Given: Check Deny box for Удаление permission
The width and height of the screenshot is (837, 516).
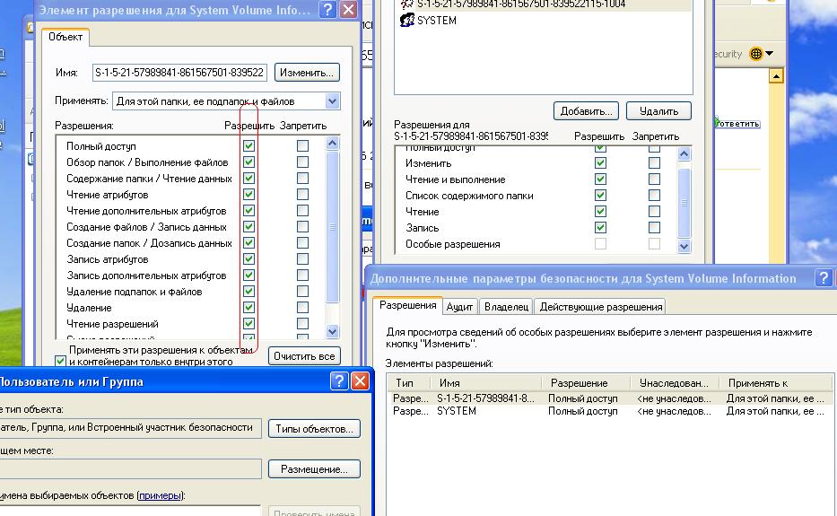Looking at the screenshot, I should point(302,308).
